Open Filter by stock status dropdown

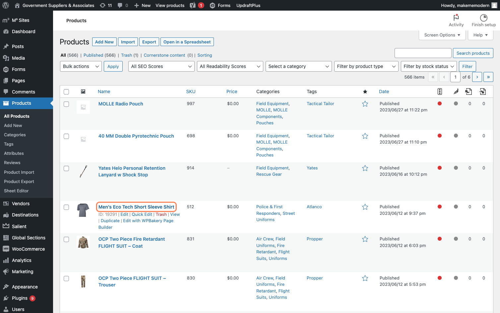pyautogui.click(x=429, y=66)
